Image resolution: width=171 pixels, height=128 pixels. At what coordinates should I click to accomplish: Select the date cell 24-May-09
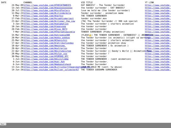[x=17, y=5]
